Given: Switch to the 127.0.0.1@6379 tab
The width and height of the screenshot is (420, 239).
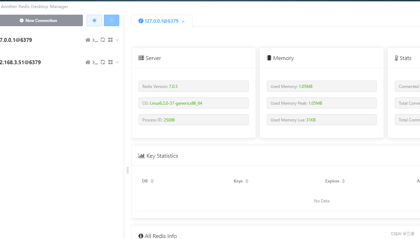Looking at the screenshot, I should point(161,21).
